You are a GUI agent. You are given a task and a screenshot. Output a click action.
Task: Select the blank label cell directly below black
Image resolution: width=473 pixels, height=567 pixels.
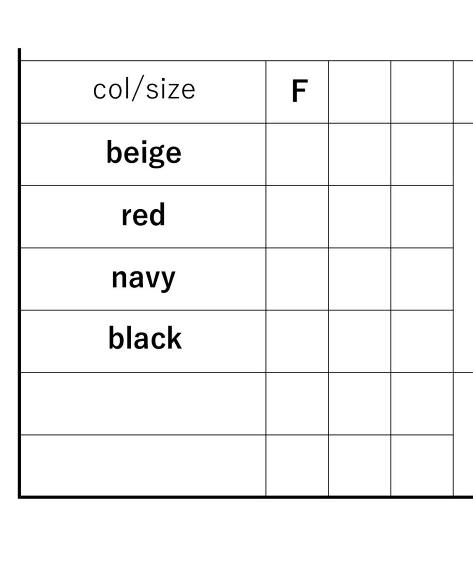pyautogui.click(x=143, y=404)
